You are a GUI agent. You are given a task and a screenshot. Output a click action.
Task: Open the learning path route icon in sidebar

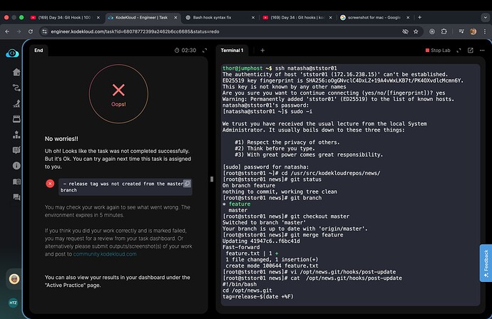16,88
